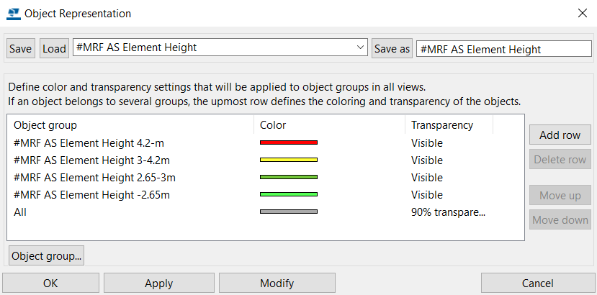Open Transparency setting for 4.2-m row
Screen dimensions: 597x295
pos(427,143)
